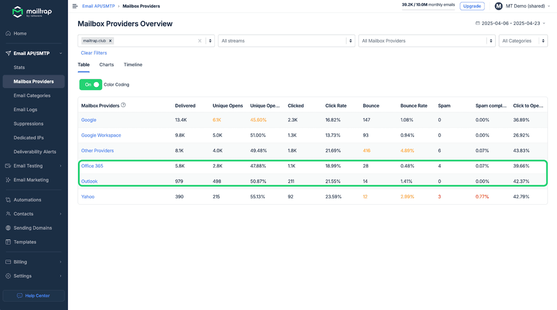The width and height of the screenshot is (557, 310).
Task: Click the Click Rate column header
Action: (336, 105)
